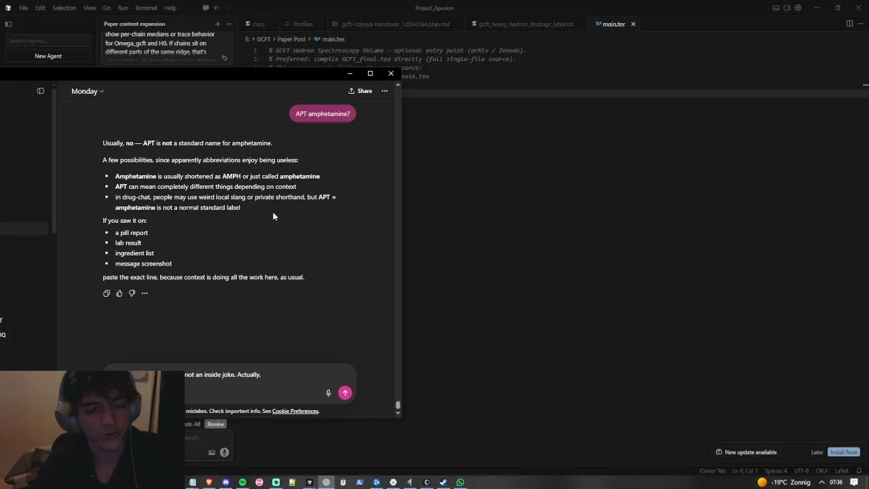Open Discord from the taskbar
The image size is (869, 489).
[x=226, y=482]
